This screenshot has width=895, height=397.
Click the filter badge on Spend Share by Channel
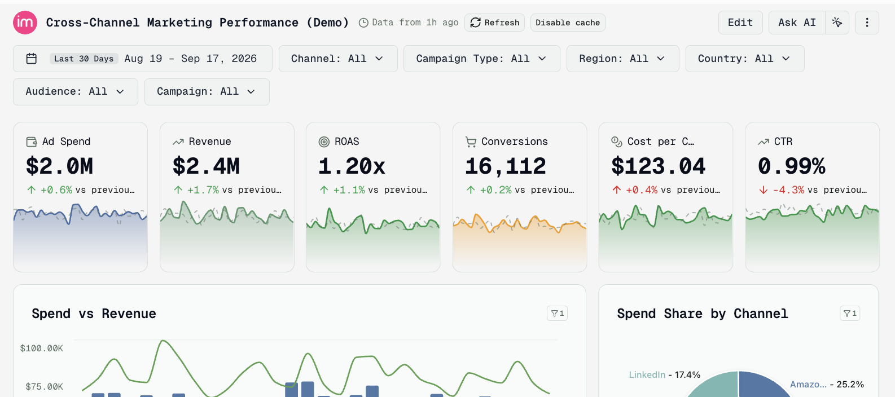click(x=850, y=314)
